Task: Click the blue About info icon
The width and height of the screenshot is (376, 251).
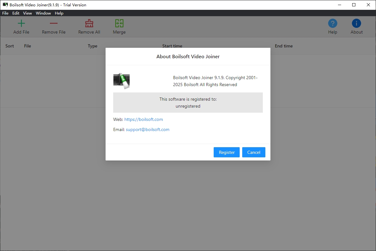Action: (x=356, y=23)
